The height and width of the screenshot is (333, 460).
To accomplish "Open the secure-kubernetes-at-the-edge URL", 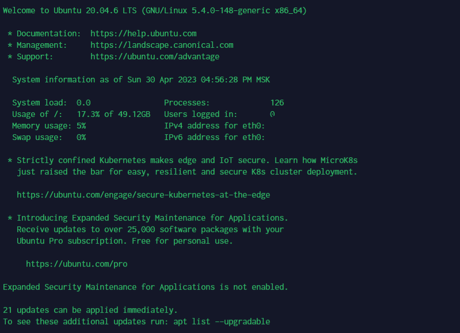I will click(x=143, y=195).
